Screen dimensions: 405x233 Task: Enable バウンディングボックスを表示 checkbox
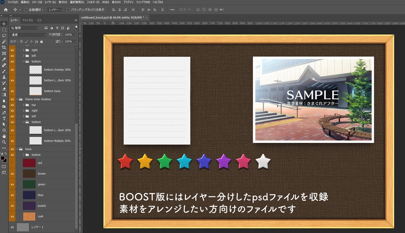68,10
